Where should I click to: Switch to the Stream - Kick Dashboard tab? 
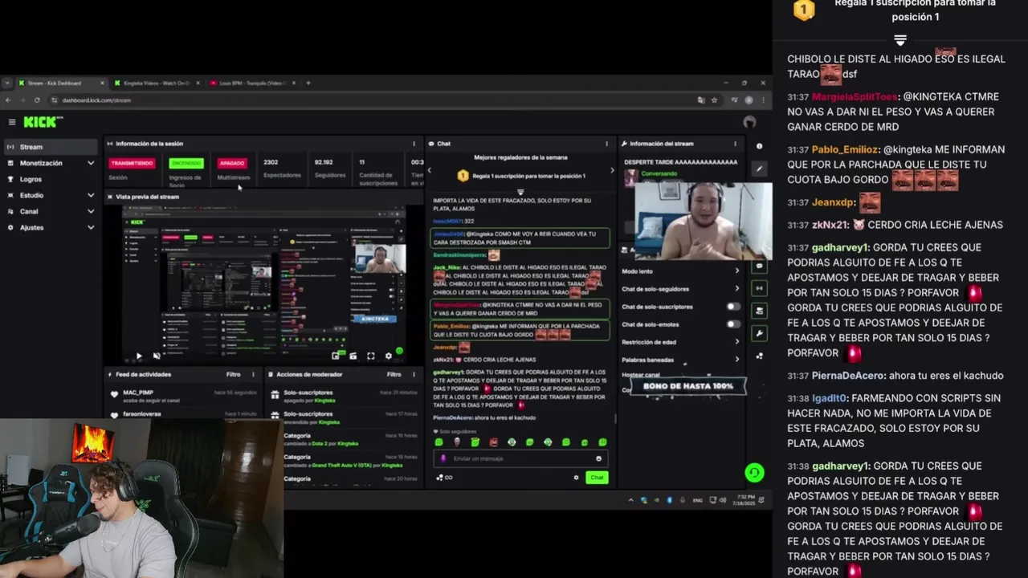(60, 83)
